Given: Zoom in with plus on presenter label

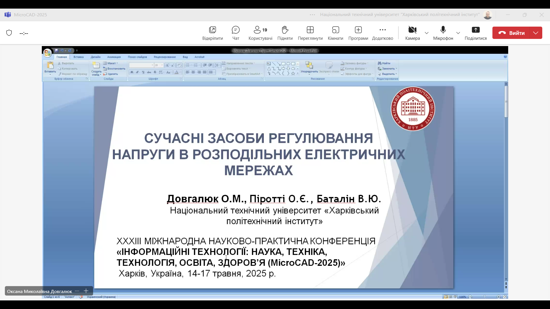Looking at the screenshot, I should coord(86,291).
